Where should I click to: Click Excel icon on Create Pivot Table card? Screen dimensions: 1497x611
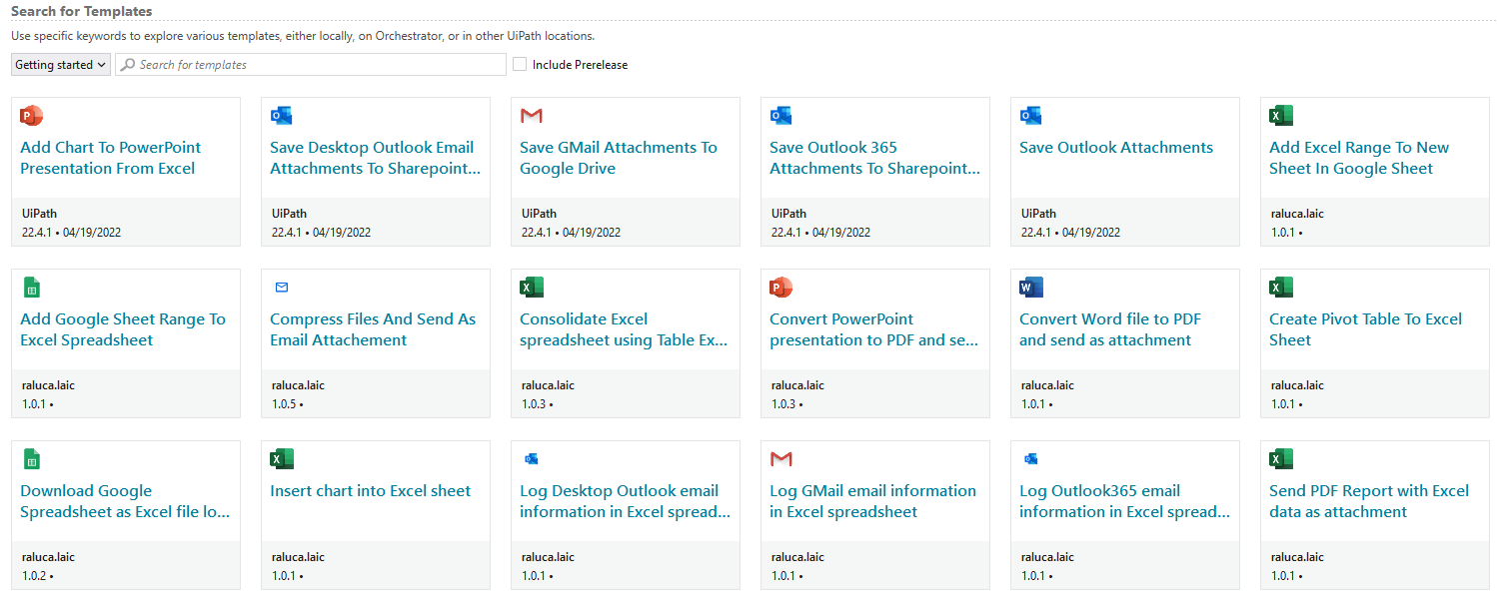[1281, 288]
